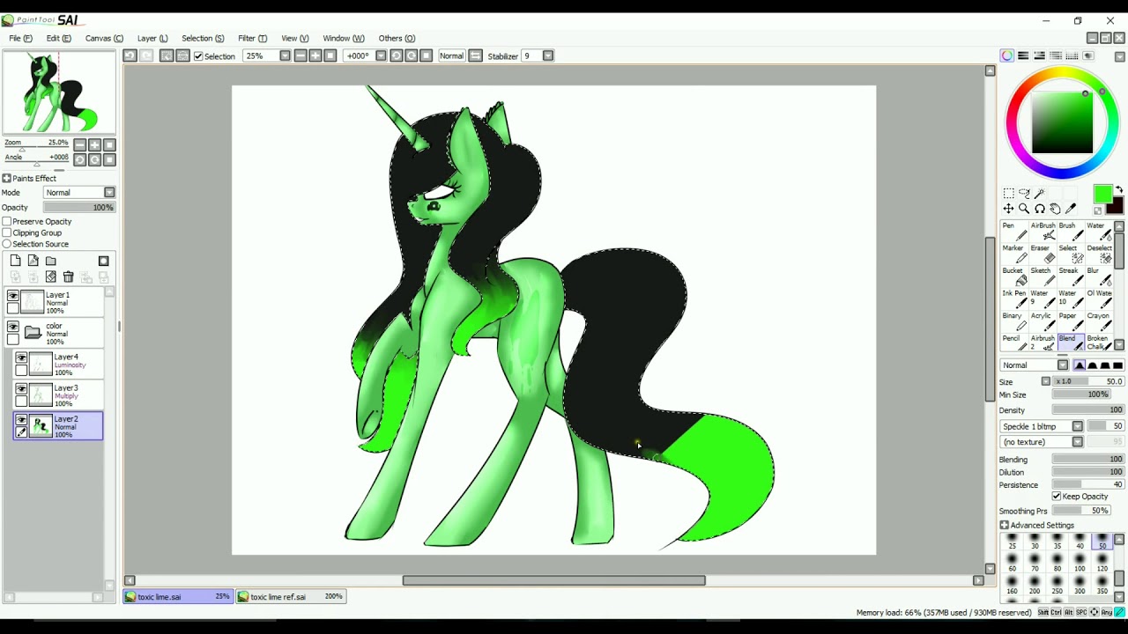The height and width of the screenshot is (634, 1128).
Task: Click the undo arrow in toolbar
Action: [x=130, y=55]
